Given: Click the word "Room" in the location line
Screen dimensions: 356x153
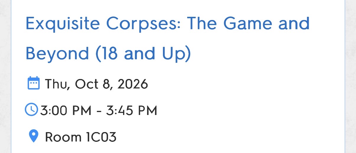Looking at the screenshot, I should (x=63, y=137).
